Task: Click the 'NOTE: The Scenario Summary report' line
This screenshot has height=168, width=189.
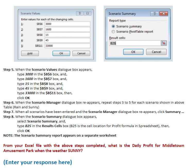Action: coord(60,136)
